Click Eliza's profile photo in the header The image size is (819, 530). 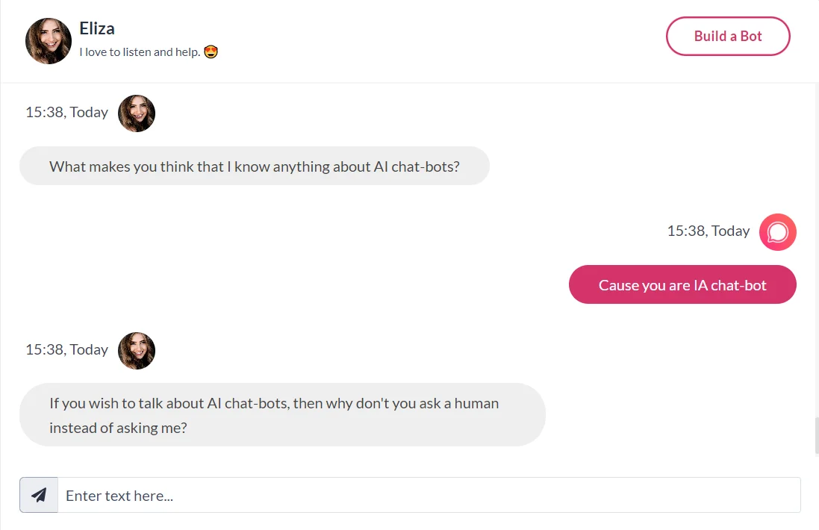click(x=49, y=41)
